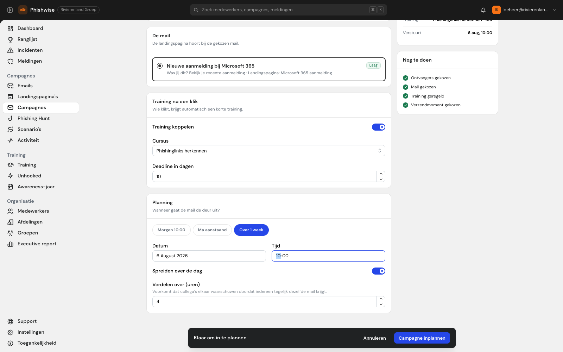Open Campagnes in the sidebar
563x352 pixels.
tap(41, 108)
